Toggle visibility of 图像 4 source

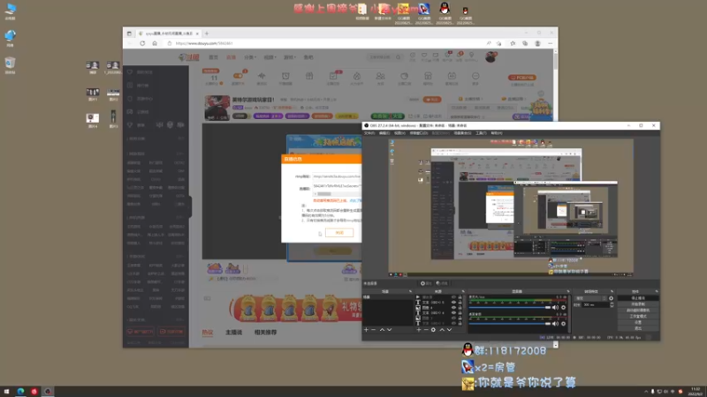pyautogui.click(x=453, y=308)
